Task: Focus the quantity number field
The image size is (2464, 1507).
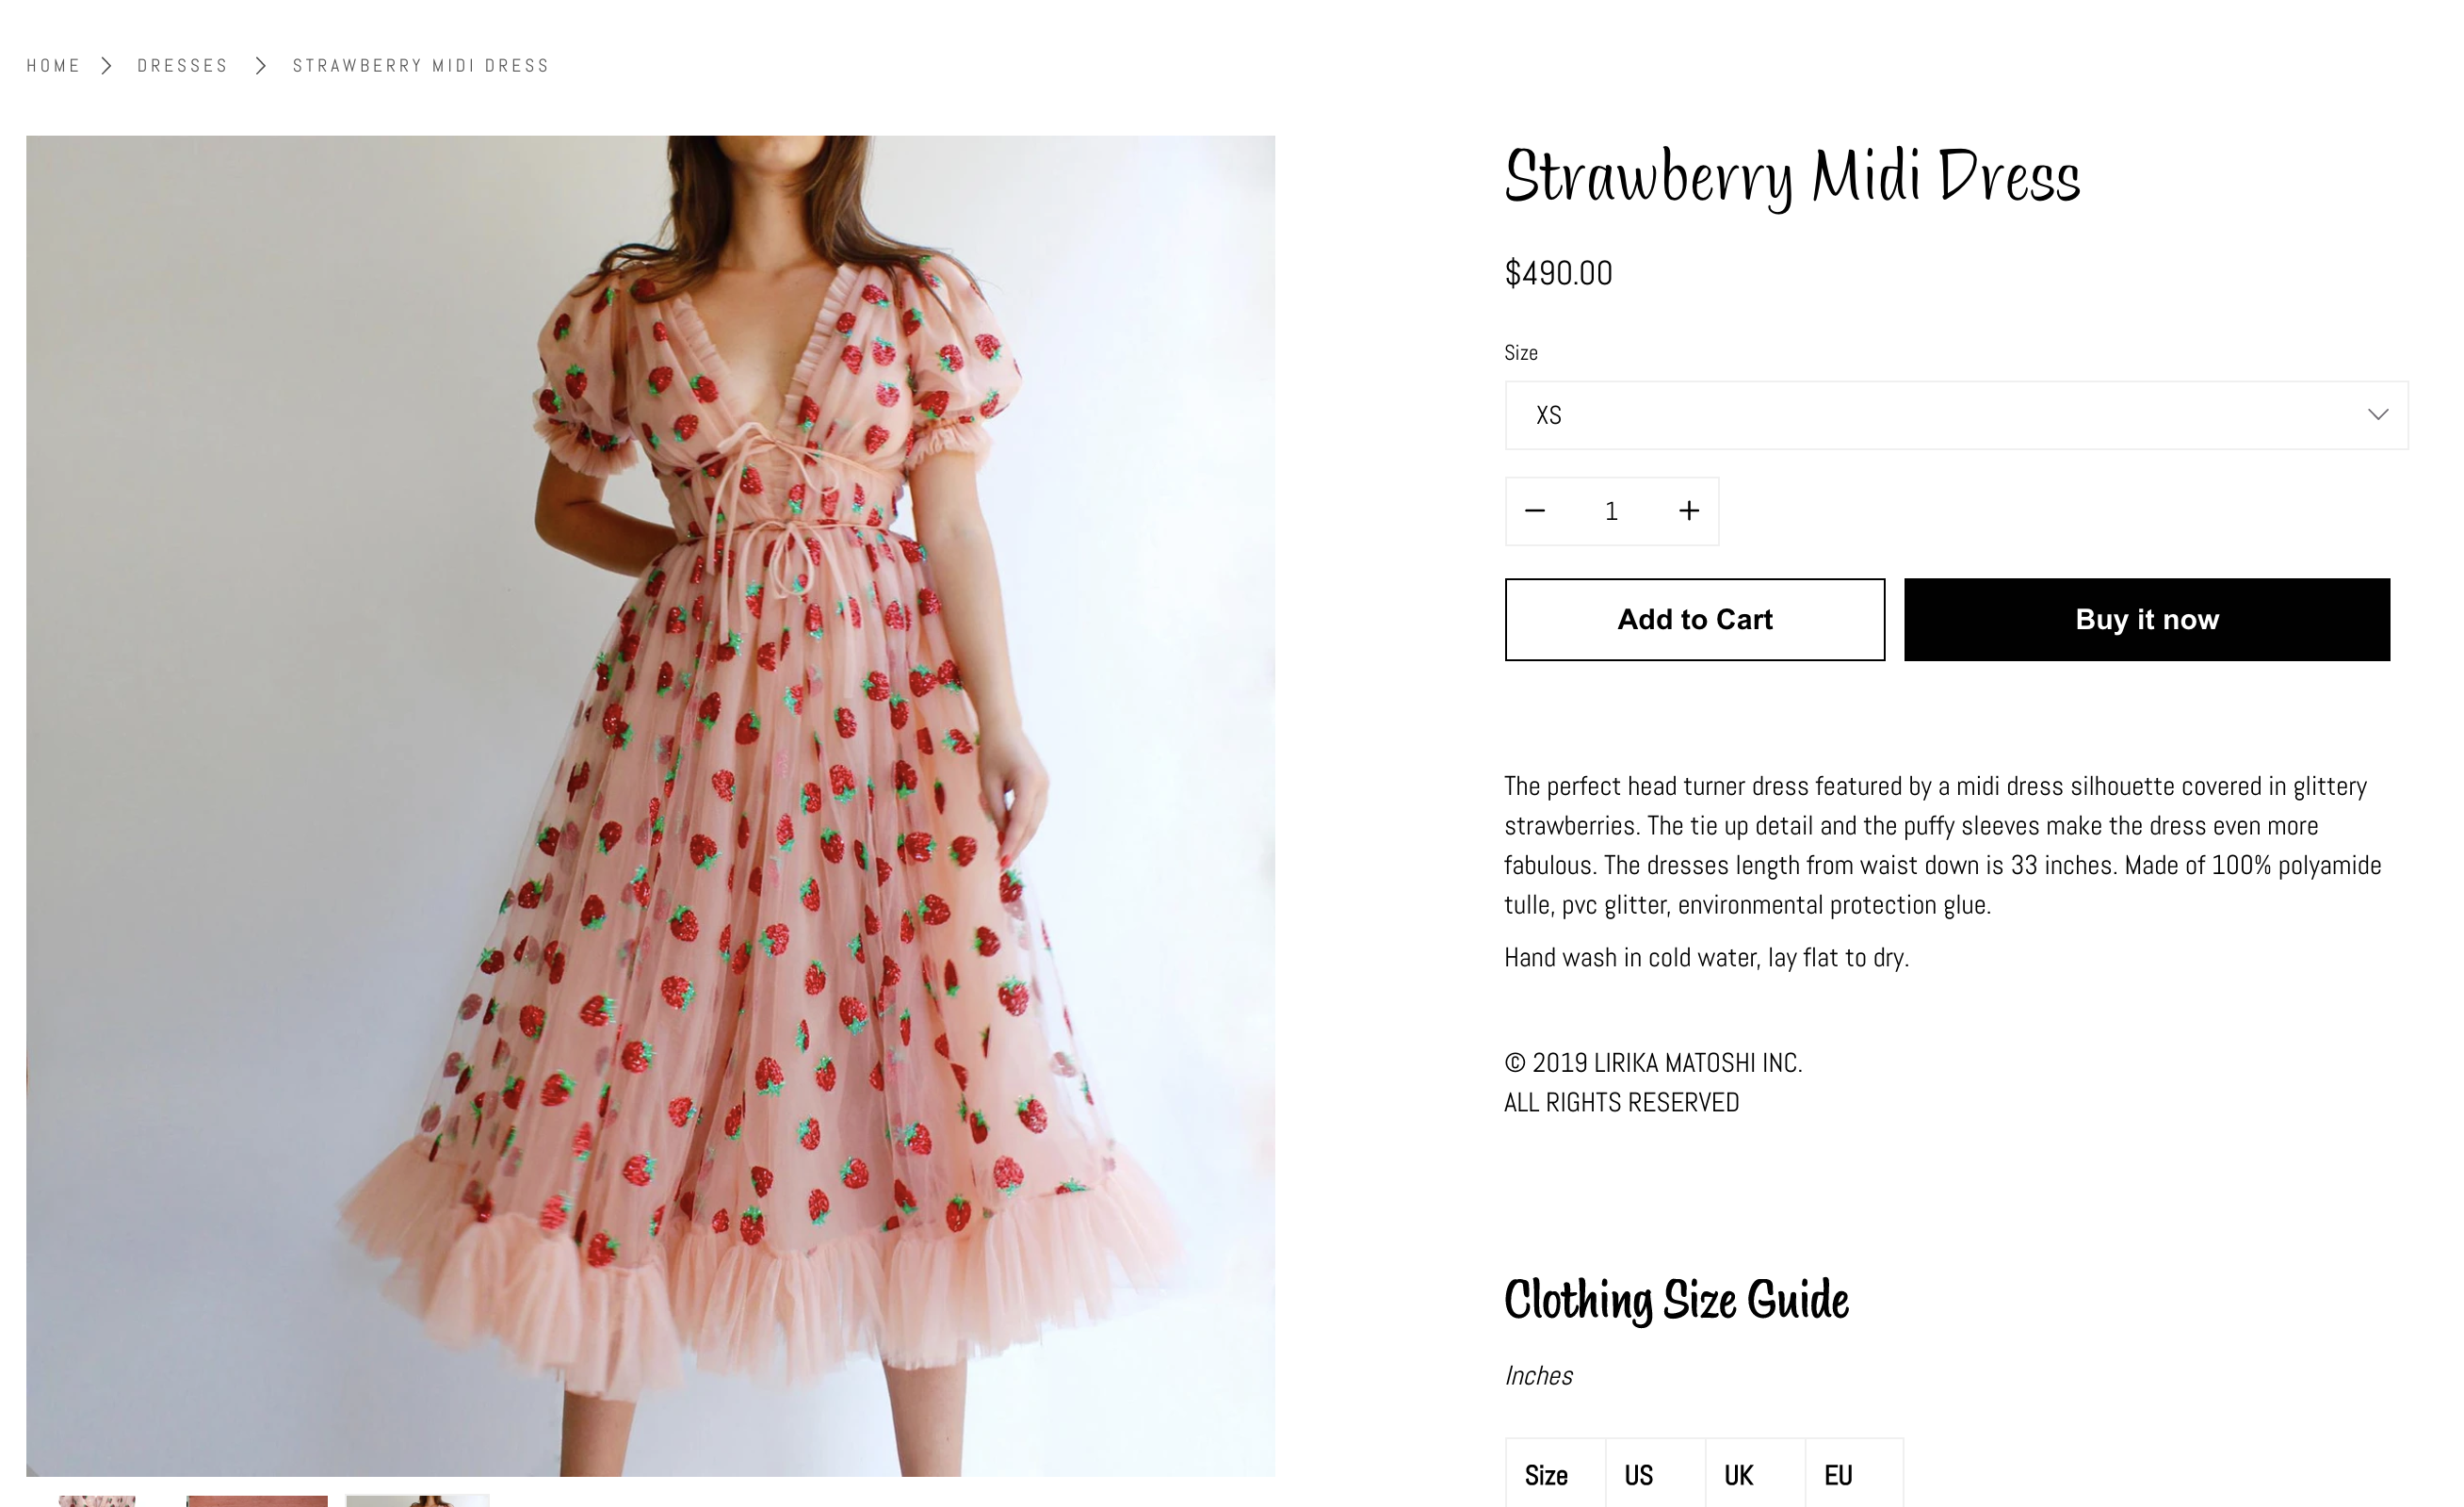Action: [1611, 511]
